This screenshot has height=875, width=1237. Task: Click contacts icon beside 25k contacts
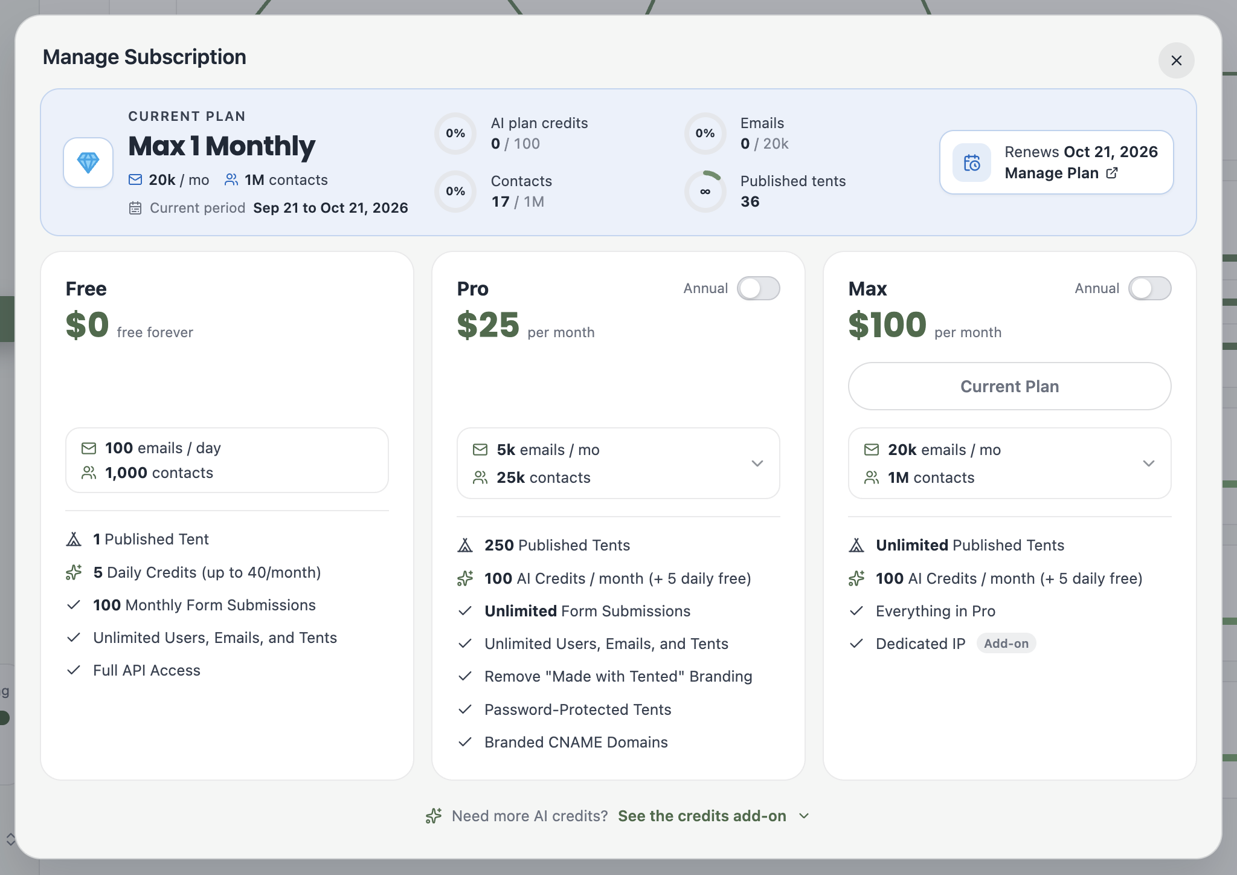[480, 477]
